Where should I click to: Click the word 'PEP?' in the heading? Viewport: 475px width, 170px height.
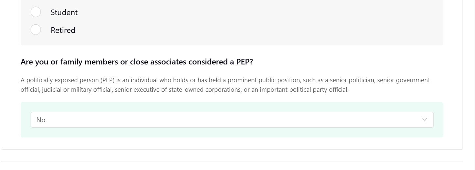pos(245,62)
